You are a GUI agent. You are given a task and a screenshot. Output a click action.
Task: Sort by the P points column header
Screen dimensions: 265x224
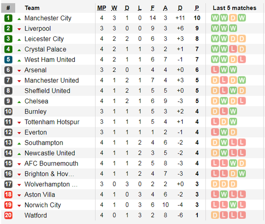(x=197, y=8)
